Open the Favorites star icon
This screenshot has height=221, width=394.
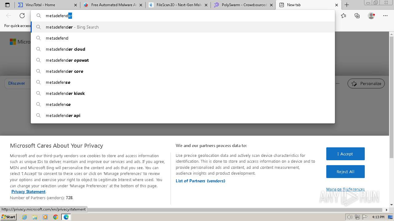click(344, 16)
